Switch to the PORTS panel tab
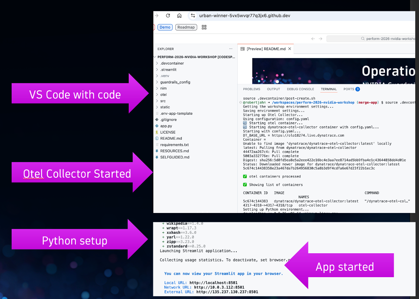Image resolution: width=419 pixels, height=299 pixels. pos(349,89)
